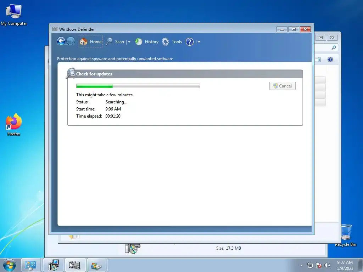Click the search icon in the background window
The width and height of the screenshot is (363, 272).
(x=334, y=47)
